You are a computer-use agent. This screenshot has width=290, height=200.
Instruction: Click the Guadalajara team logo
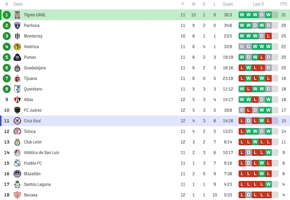(17, 68)
